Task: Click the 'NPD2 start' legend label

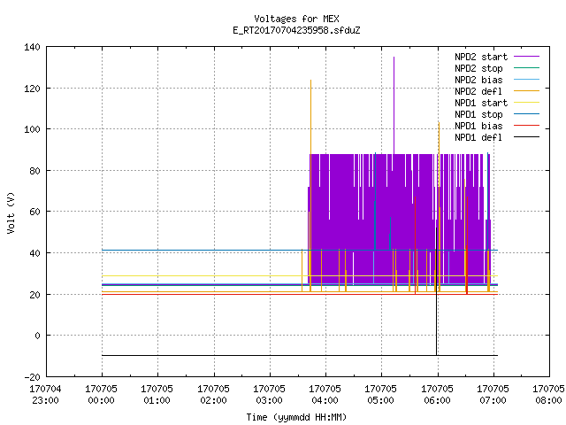Action: click(481, 57)
